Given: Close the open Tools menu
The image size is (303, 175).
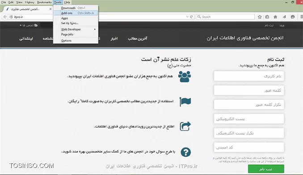Looking at the screenshot, I should [x=58, y=2].
